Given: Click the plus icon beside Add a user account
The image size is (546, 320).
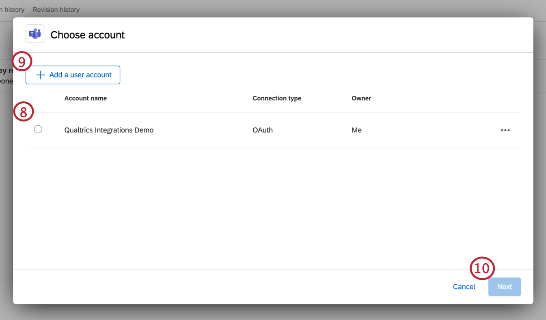Looking at the screenshot, I should (41, 75).
